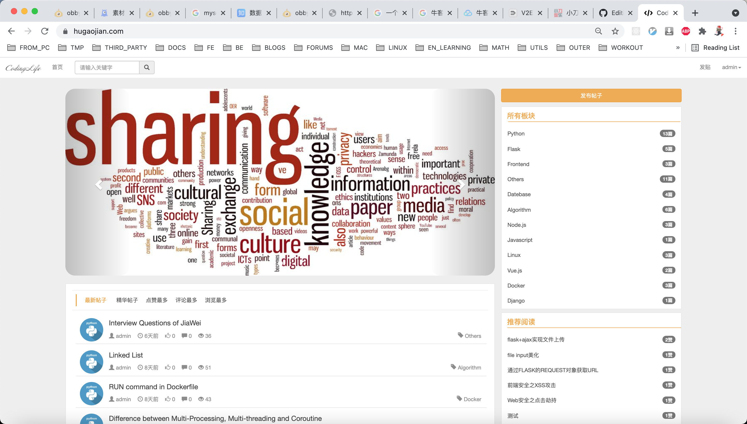Open the AdBlock Plus extension icon

click(686, 31)
